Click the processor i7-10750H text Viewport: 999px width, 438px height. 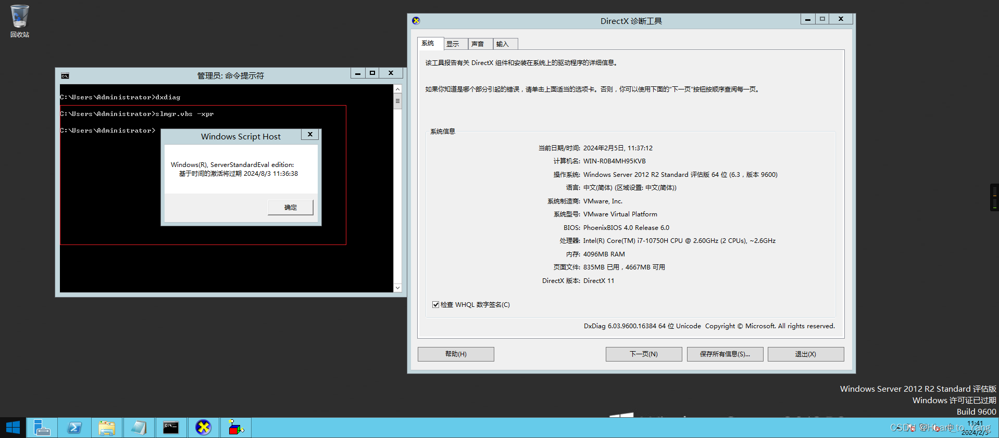(x=679, y=241)
